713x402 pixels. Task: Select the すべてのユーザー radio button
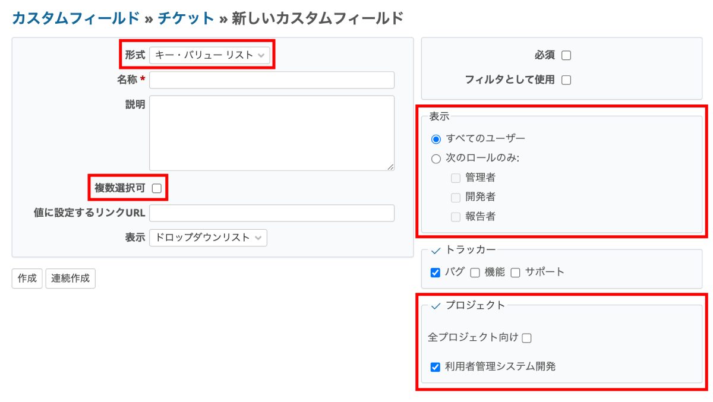(436, 139)
